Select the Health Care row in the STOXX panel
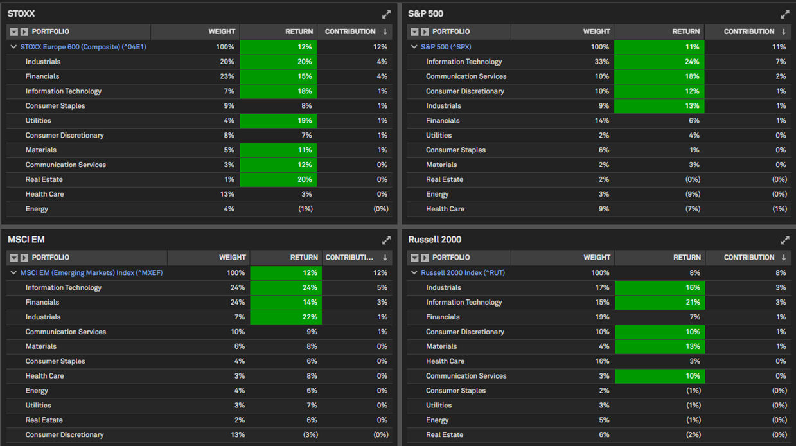796x446 pixels. (199, 194)
